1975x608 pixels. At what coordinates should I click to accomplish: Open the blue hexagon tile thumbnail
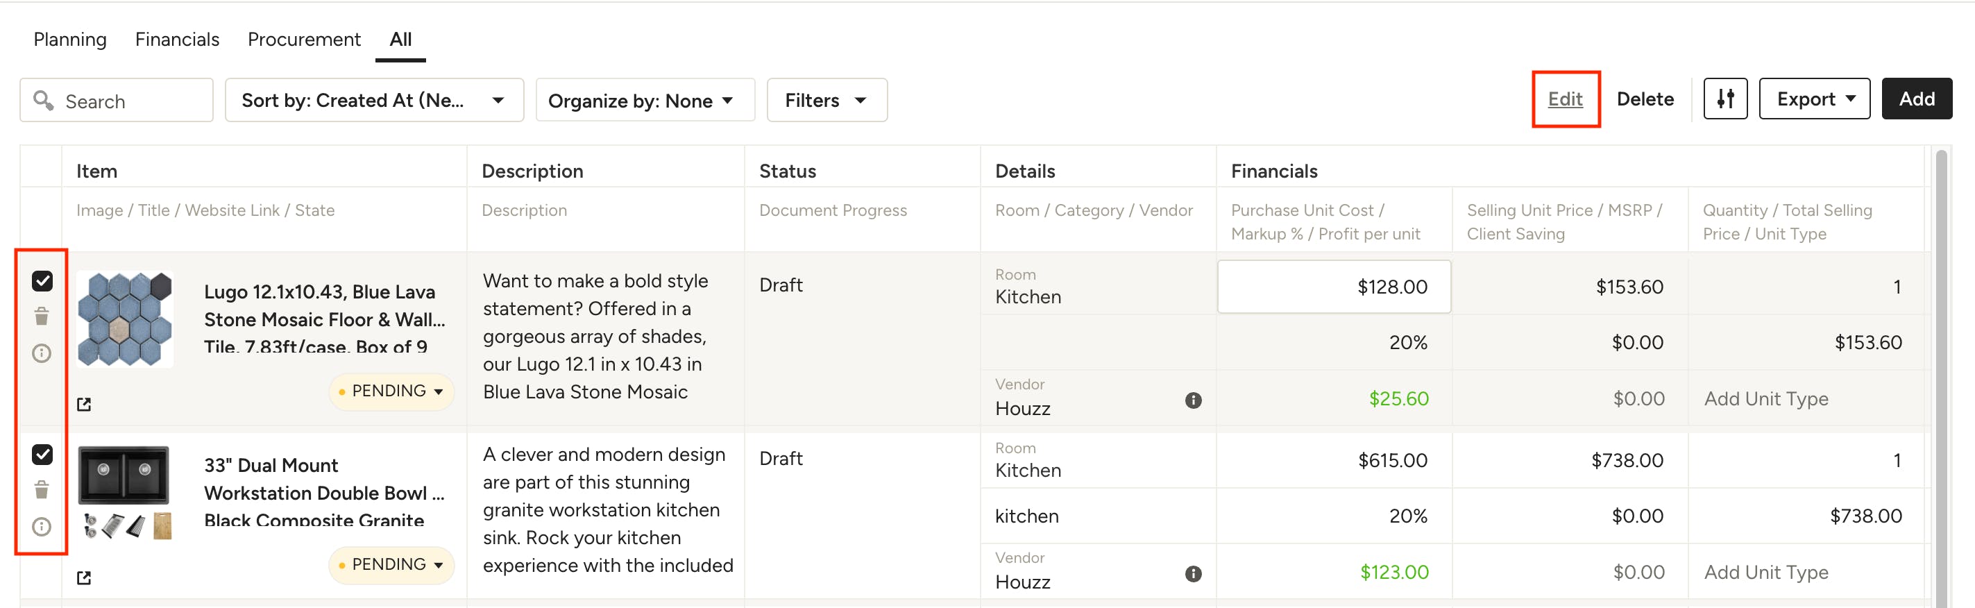point(125,320)
